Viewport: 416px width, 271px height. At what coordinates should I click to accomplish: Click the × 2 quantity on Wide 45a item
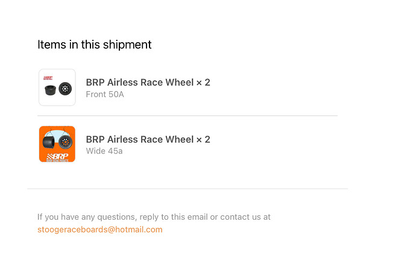(x=203, y=139)
